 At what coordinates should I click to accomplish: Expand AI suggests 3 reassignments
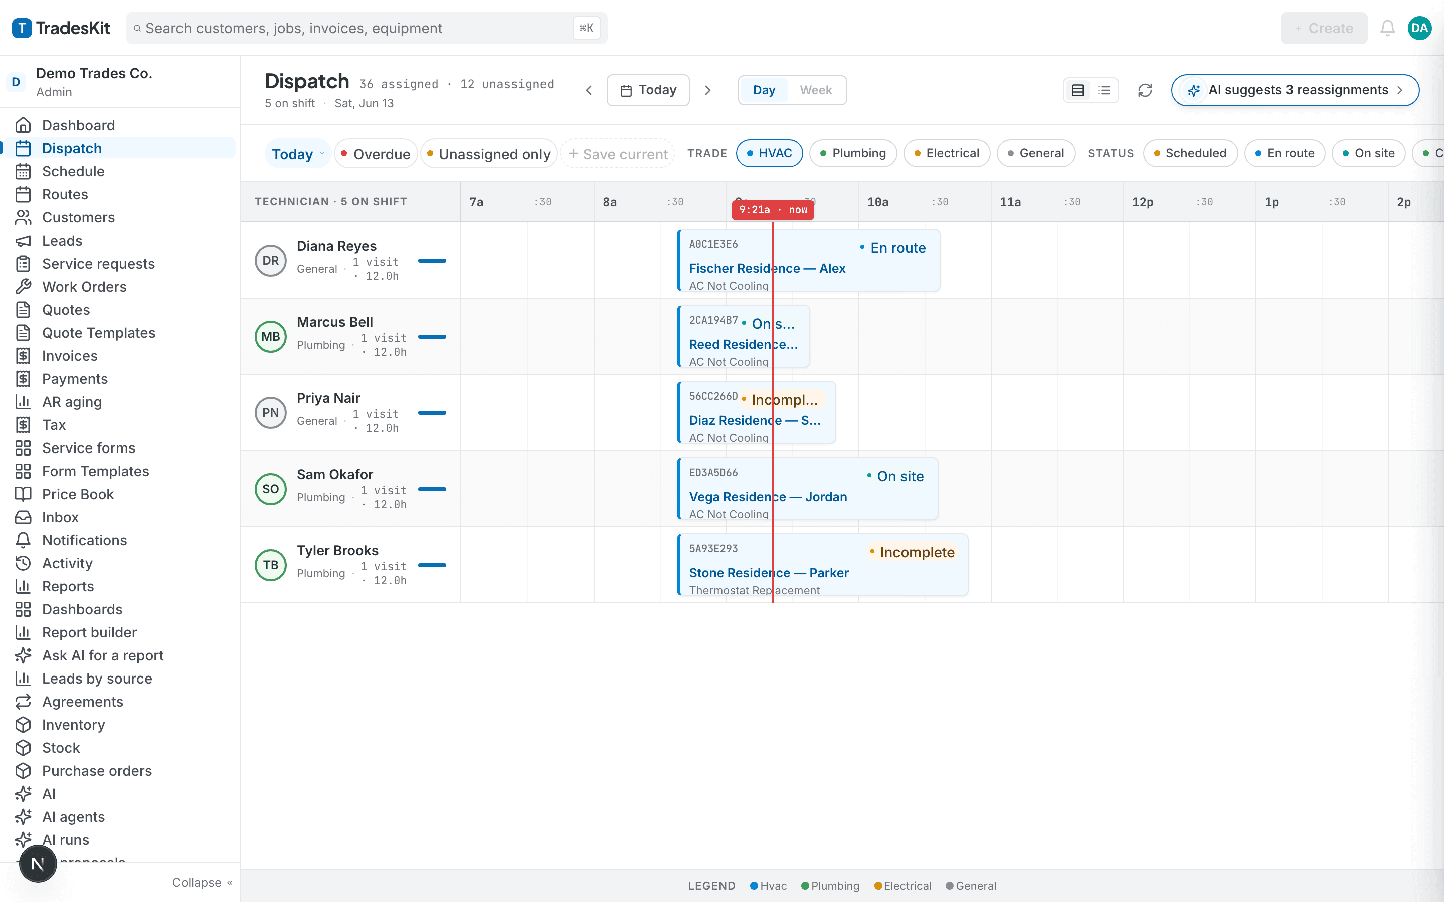1295,90
